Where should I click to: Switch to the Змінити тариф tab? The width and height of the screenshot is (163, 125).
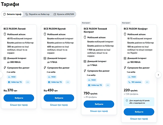pyautogui.click(x=13, y=14)
